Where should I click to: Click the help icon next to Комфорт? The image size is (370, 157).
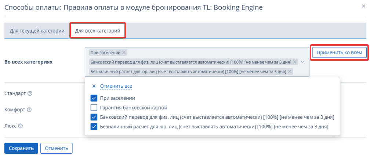(x=29, y=110)
